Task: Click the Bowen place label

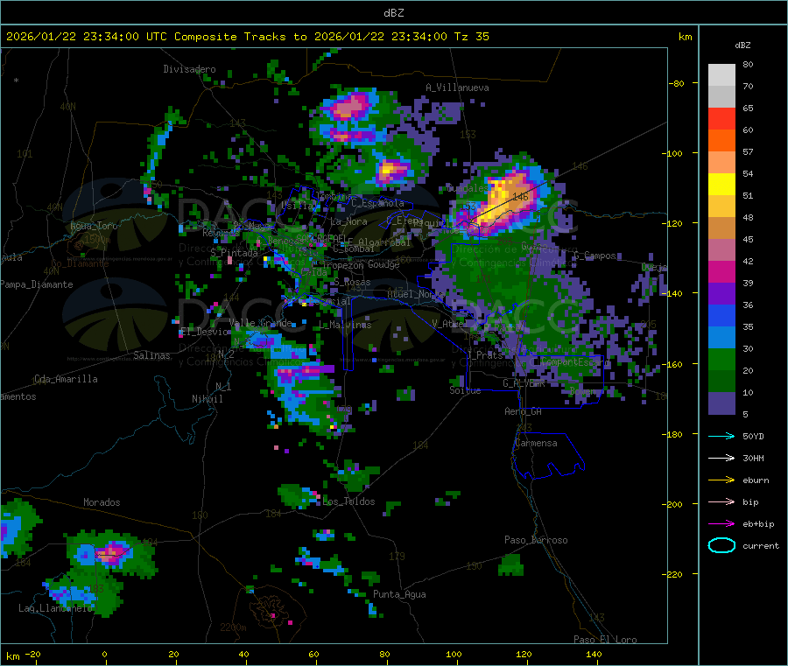Action: 583,391
